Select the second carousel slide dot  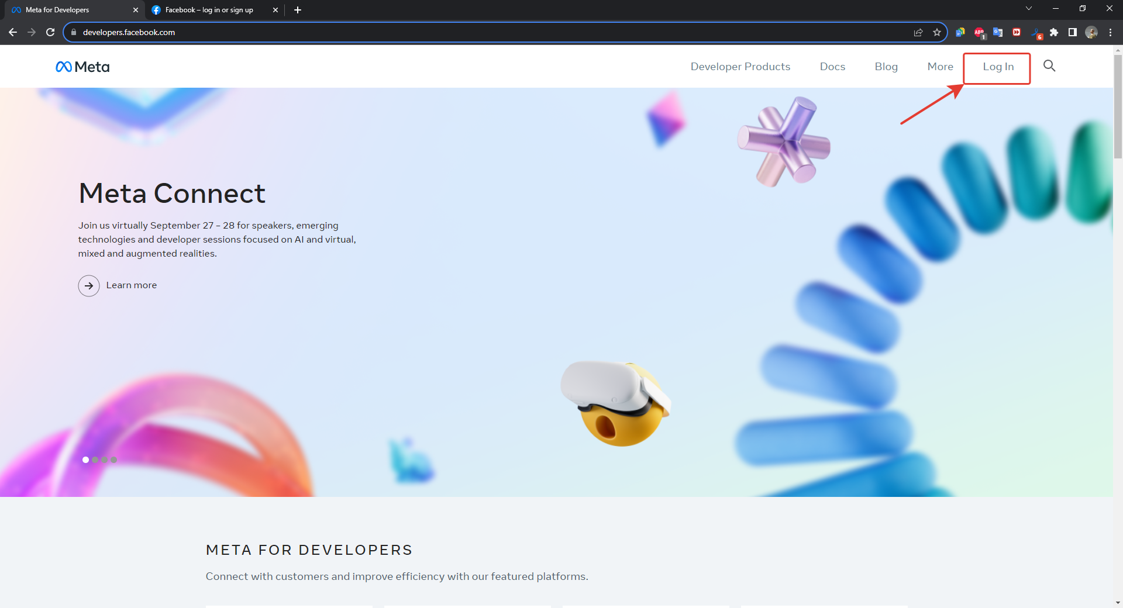[x=95, y=460]
